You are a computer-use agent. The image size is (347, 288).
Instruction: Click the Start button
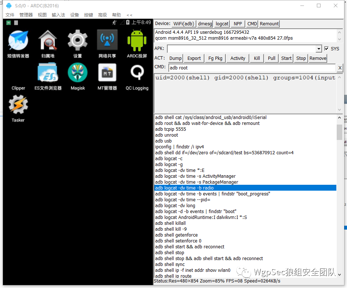[286, 58]
